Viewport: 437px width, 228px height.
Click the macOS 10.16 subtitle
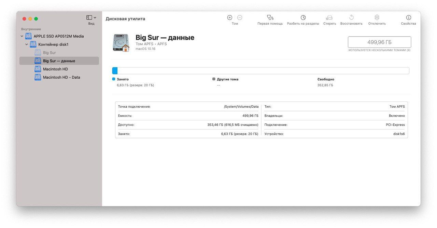(x=145, y=49)
